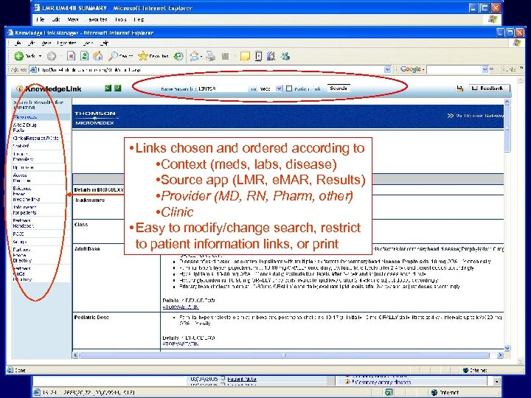Open Partners Handbook sidebar link
This screenshot has width=531, height=398.
24,223
